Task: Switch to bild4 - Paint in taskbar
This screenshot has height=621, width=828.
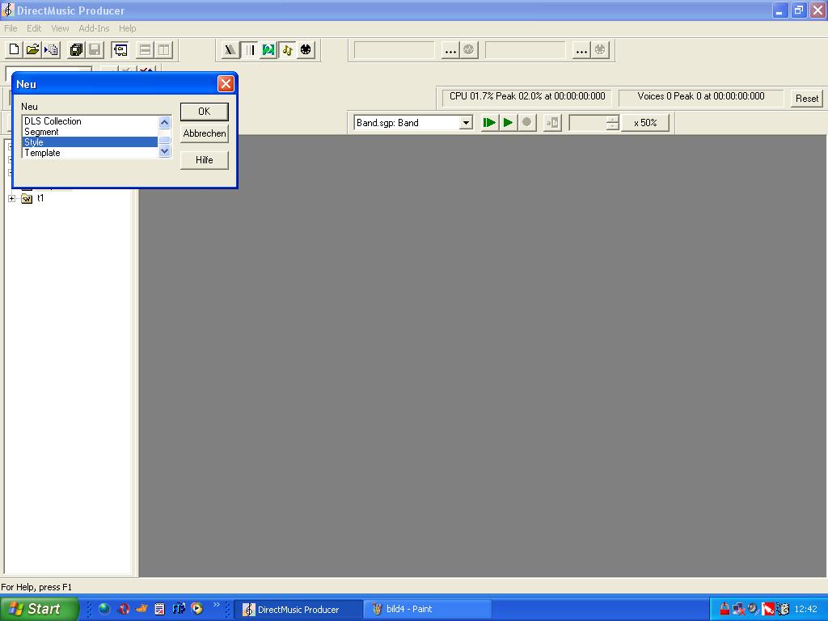Action: point(426,609)
